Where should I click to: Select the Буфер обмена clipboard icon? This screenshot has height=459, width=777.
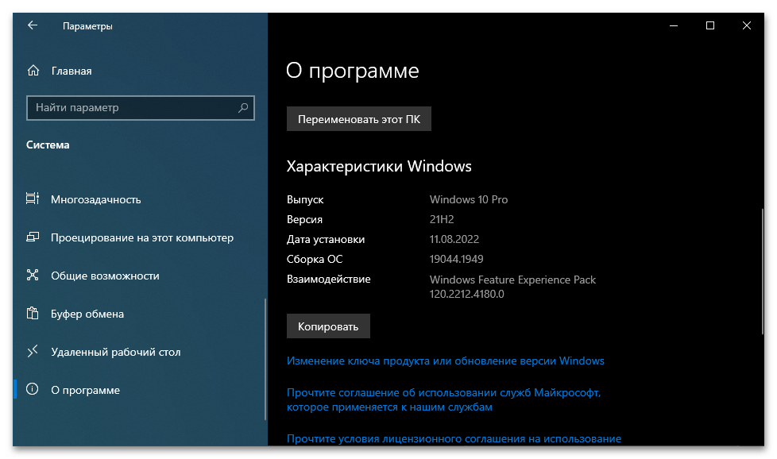pos(33,314)
